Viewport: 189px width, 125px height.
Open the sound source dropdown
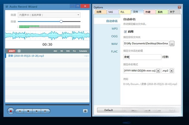49,15
